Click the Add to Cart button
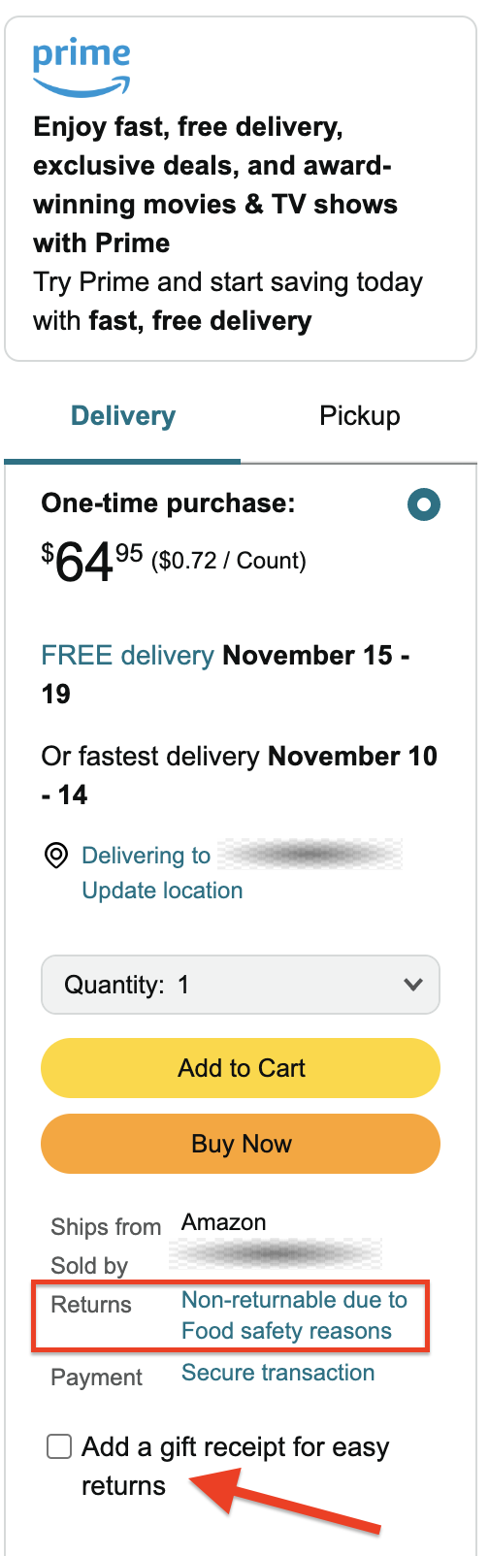Viewport: 489px width, 1556px height. [x=241, y=1068]
